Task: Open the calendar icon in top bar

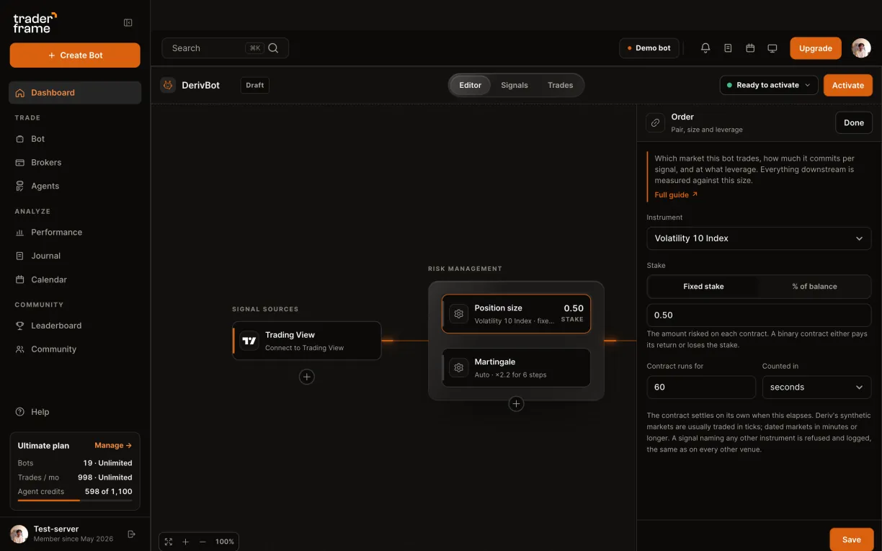Action: tap(750, 48)
